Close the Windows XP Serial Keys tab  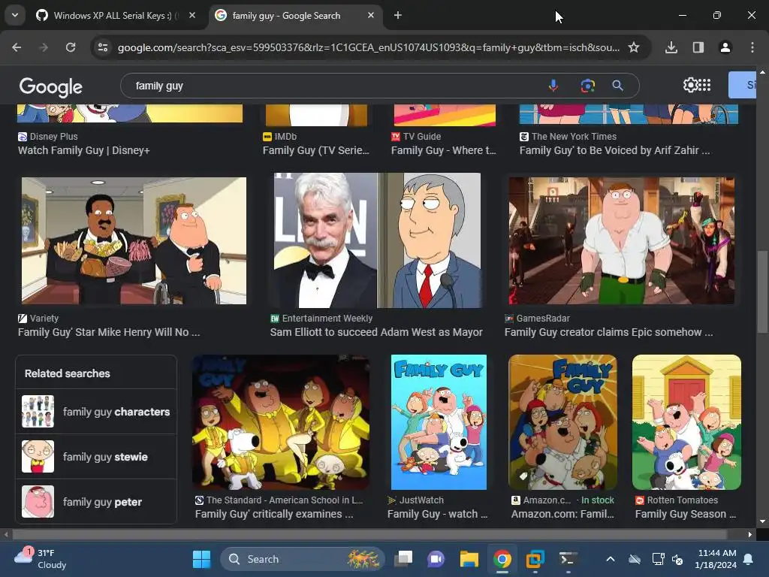pyautogui.click(x=192, y=15)
